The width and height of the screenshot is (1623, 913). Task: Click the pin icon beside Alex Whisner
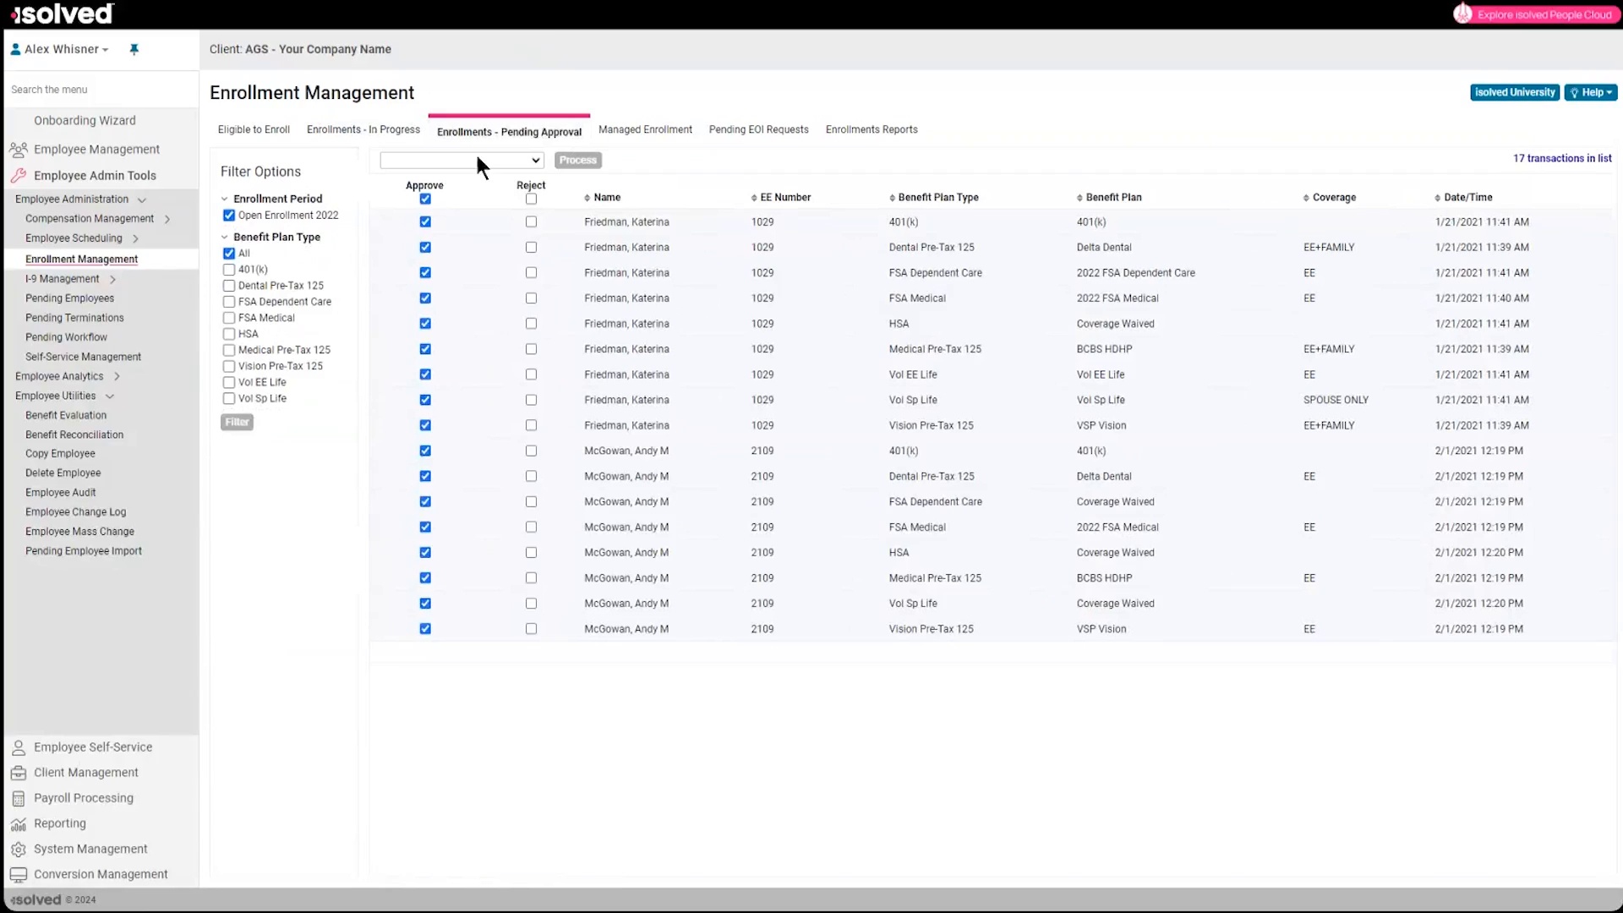pos(134,49)
